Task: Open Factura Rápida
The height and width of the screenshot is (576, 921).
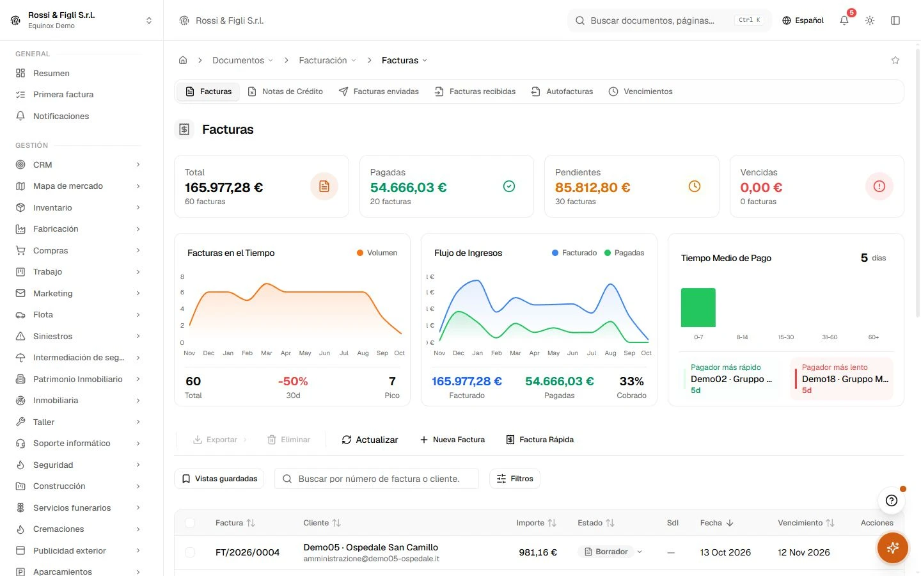Action: click(540, 440)
